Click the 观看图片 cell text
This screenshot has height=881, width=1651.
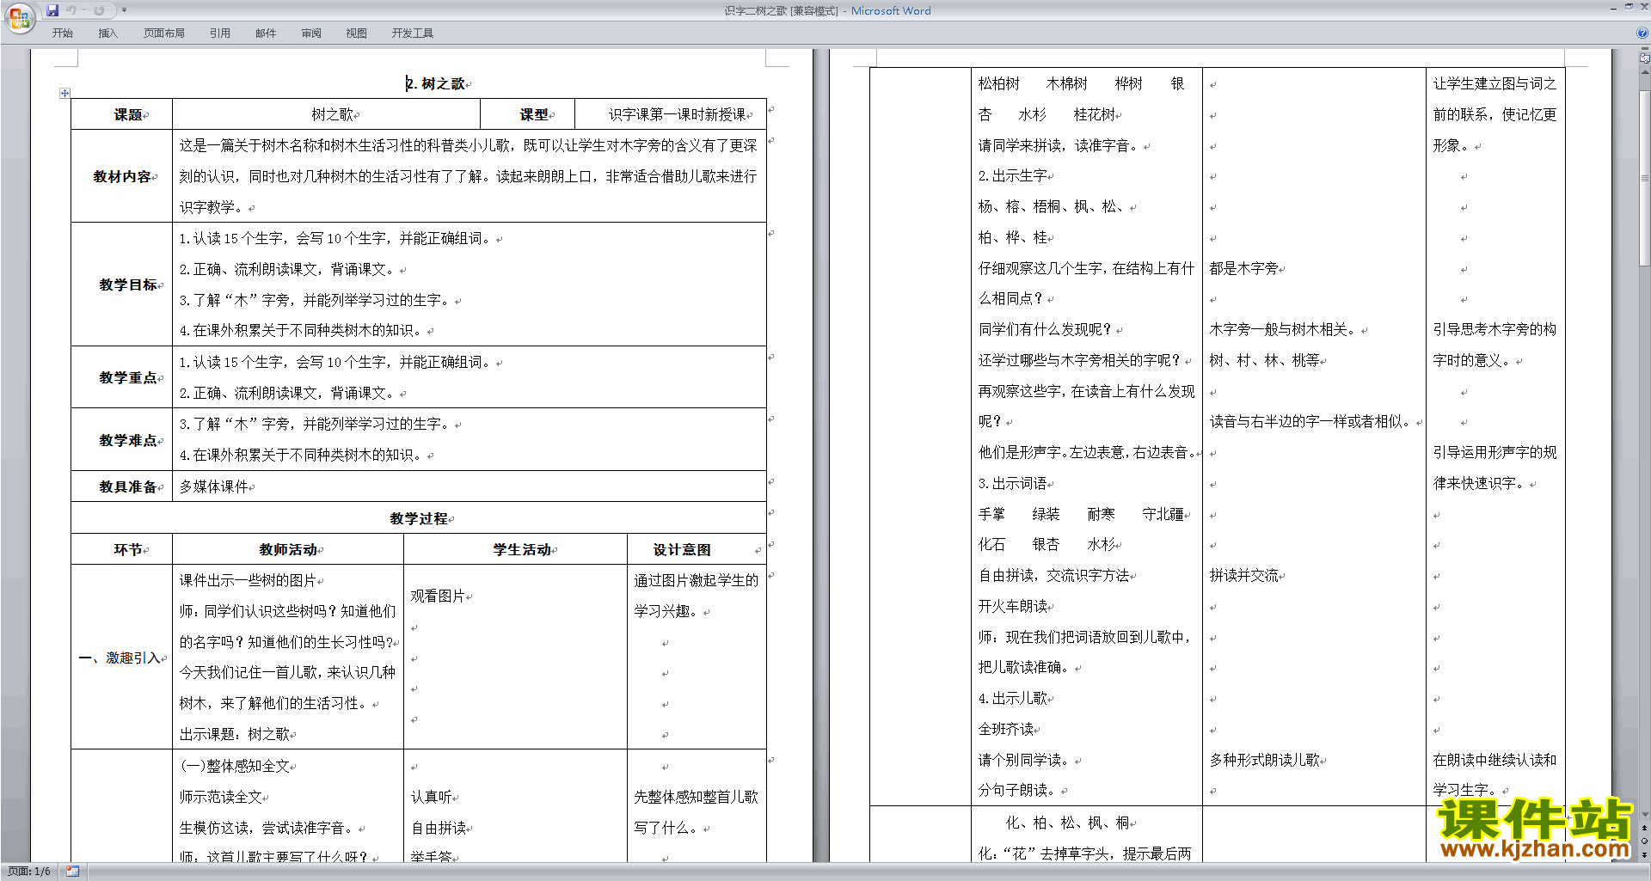click(x=438, y=596)
